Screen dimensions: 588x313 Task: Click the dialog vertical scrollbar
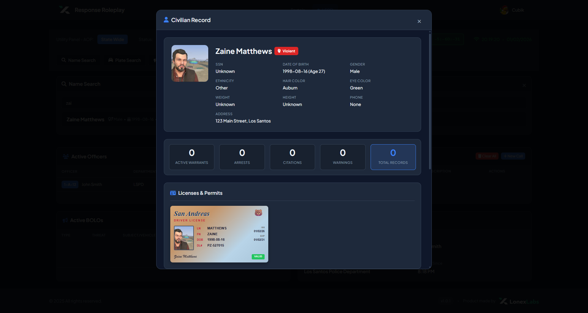(x=430, y=101)
